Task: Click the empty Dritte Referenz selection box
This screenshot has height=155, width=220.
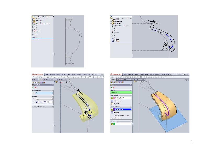Action: (122, 124)
